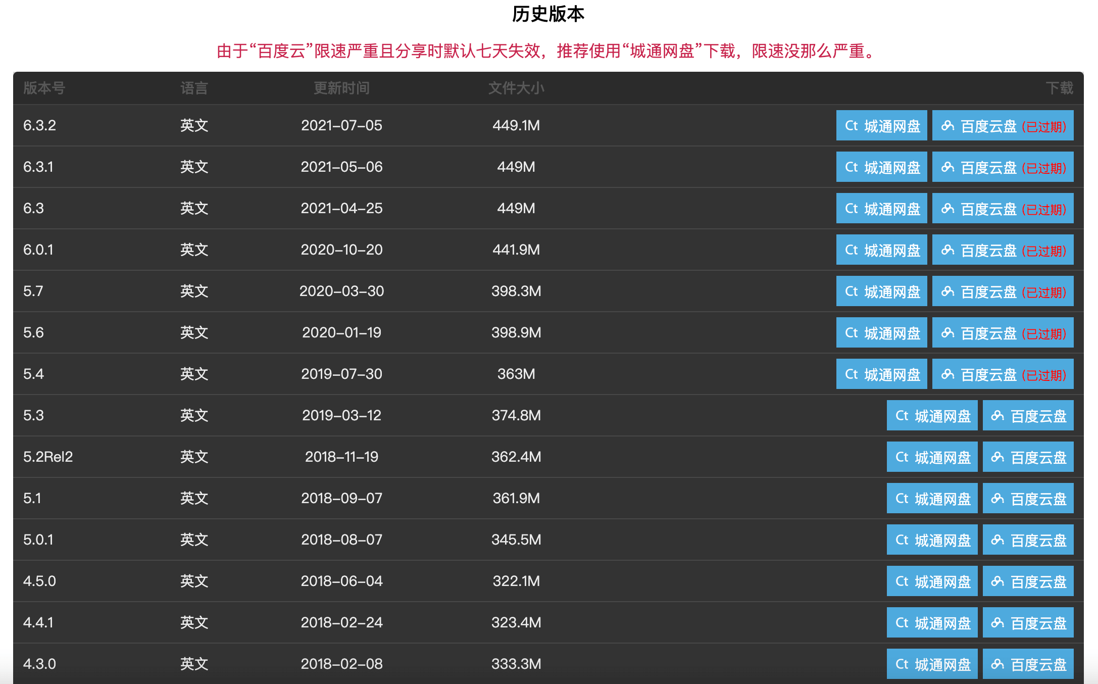This screenshot has height=684, width=1098.
Task: Click 百度云盘 in the 5.3 row
Action: (x=1028, y=415)
